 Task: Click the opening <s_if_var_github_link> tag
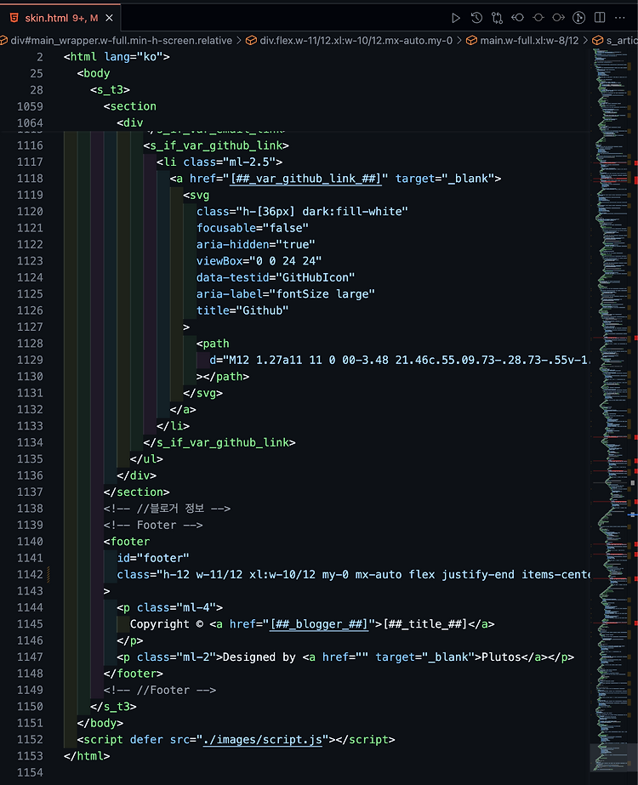point(216,145)
